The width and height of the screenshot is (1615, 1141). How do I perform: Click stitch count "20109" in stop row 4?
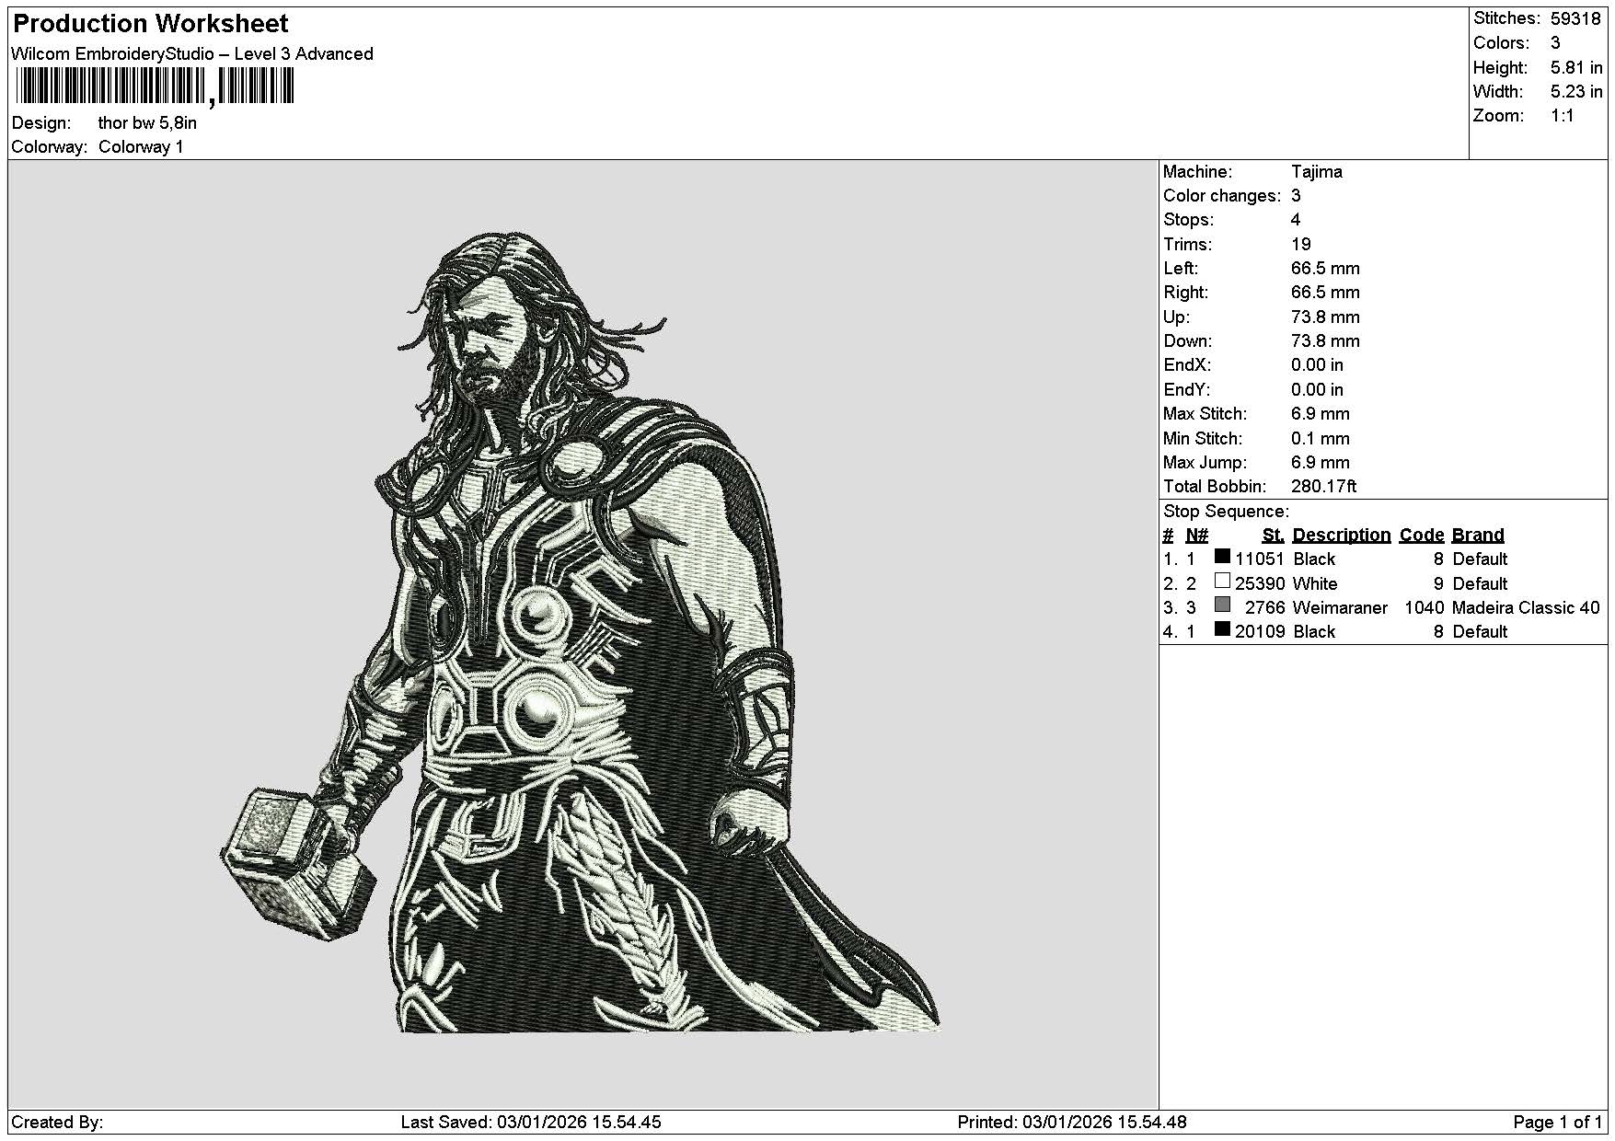[x=1259, y=632]
